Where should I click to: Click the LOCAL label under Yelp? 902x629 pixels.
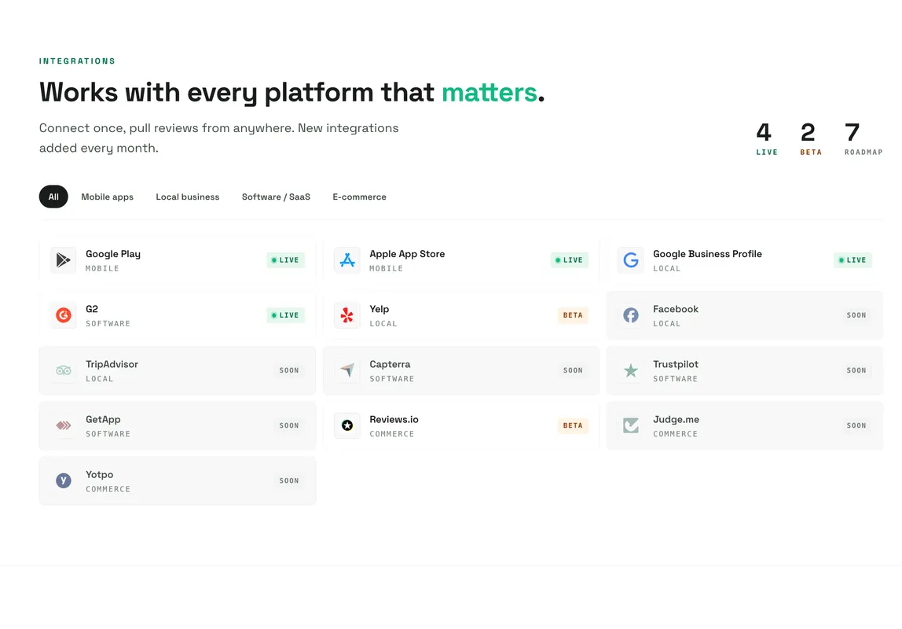383,323
